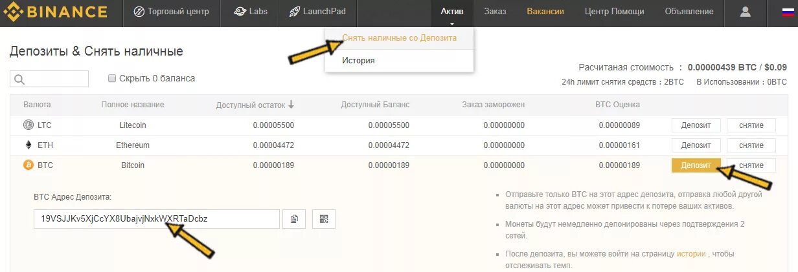This screenshot has height=272, width=798.
Task: Click Депозит button for Bitcoin
Action: [696, 165]
